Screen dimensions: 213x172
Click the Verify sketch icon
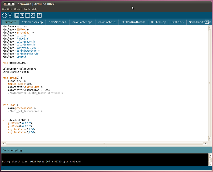tap(5, 15)
